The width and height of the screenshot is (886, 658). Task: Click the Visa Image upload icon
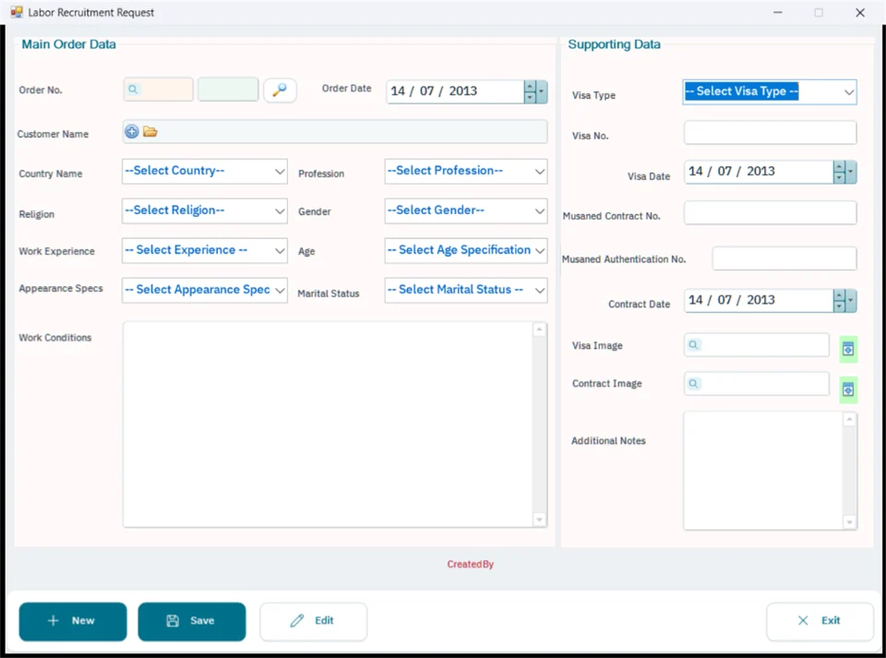(848, 349)
